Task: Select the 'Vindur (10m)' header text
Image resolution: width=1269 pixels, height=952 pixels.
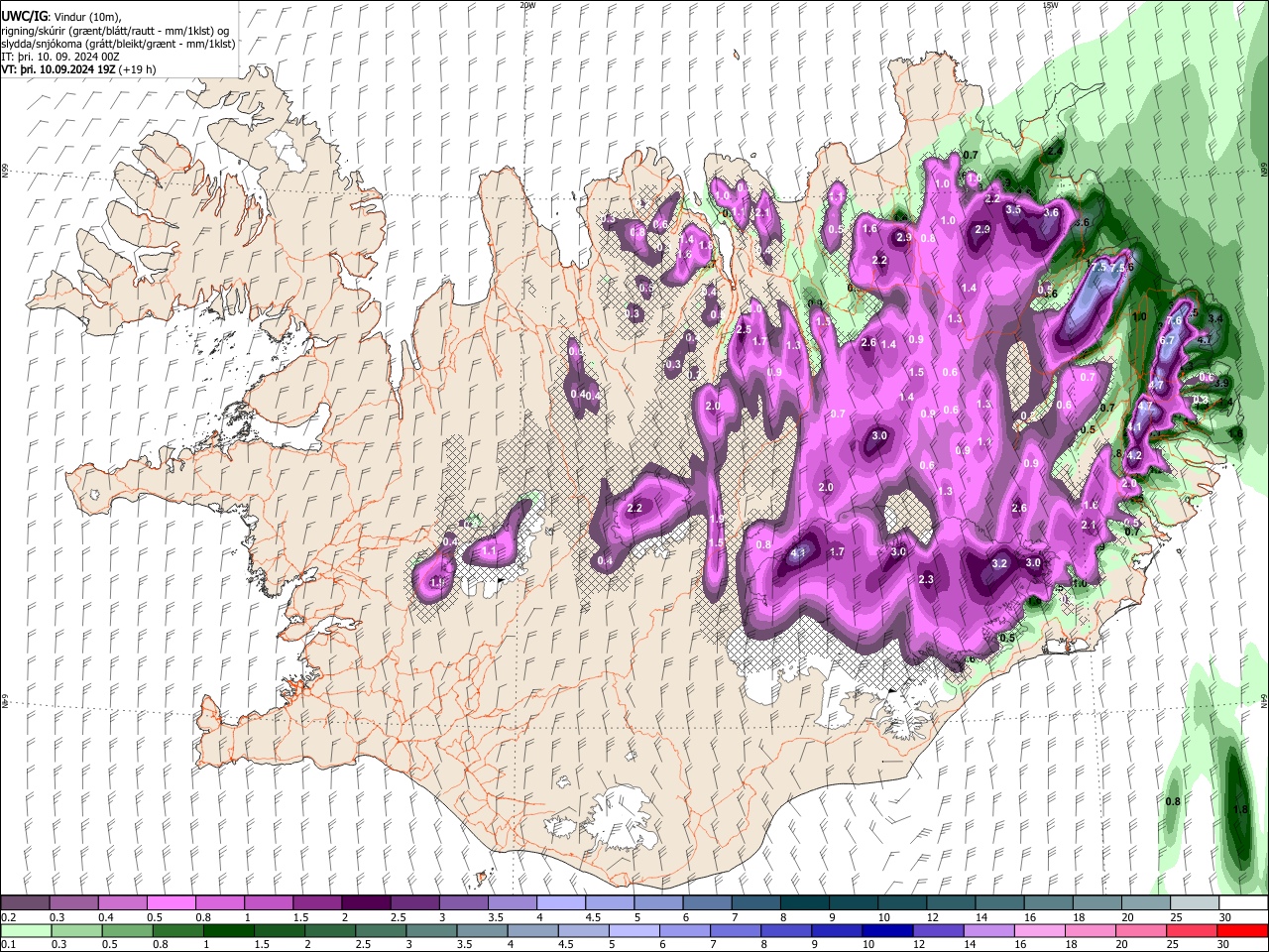Action: (x=86, y=16)
